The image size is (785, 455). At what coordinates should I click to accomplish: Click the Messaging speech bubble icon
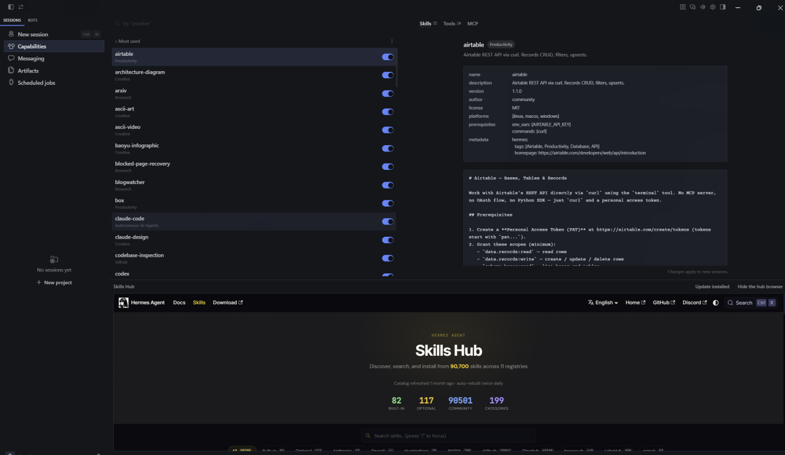pyautogui.click(x=11, y=58)
